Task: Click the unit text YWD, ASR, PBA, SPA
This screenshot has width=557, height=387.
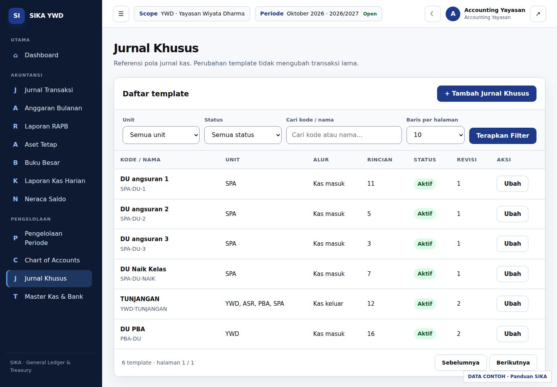Action: (255, 304)
